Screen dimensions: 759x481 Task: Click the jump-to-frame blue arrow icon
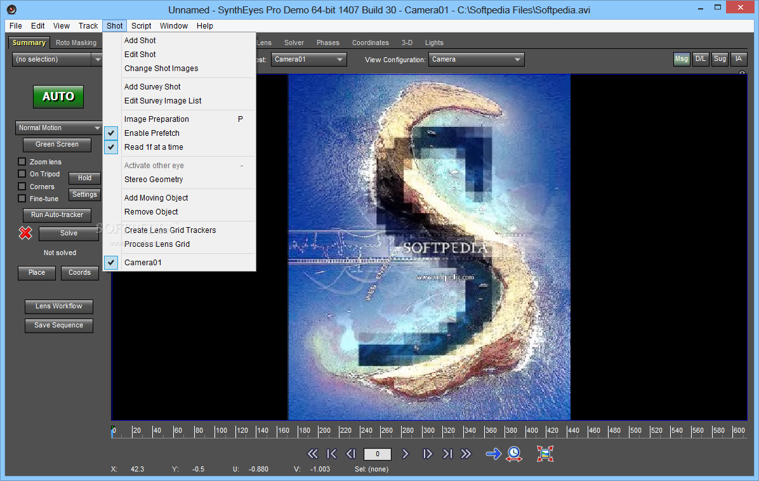click(493, 454)
